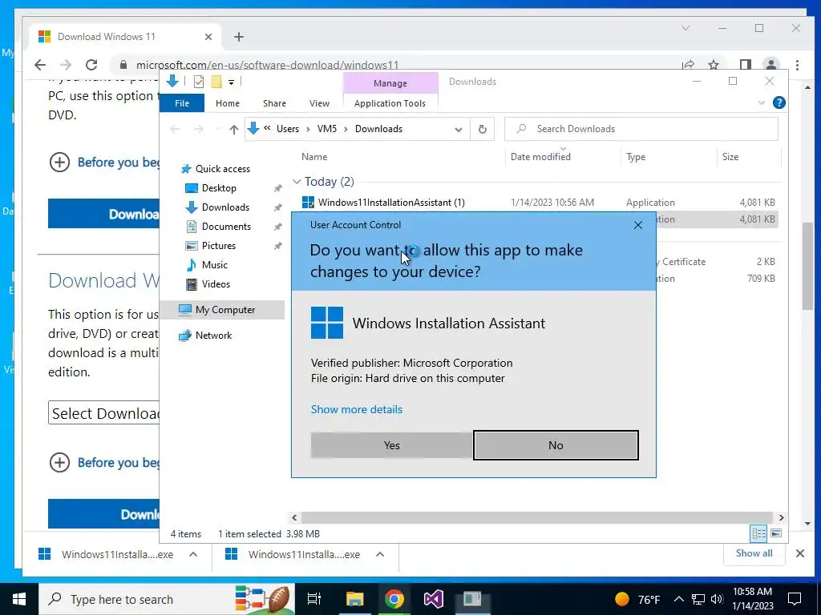Click the Search Downloads field
The height and width of the screenshot is (615, 821).
point(641,129)
